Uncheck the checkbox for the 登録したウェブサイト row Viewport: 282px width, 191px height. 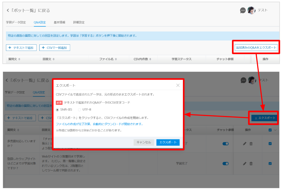270,163
